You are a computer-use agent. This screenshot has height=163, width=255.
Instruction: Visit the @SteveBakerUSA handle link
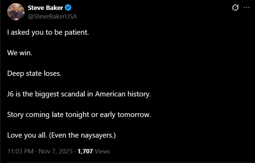(x=52, y=16)
